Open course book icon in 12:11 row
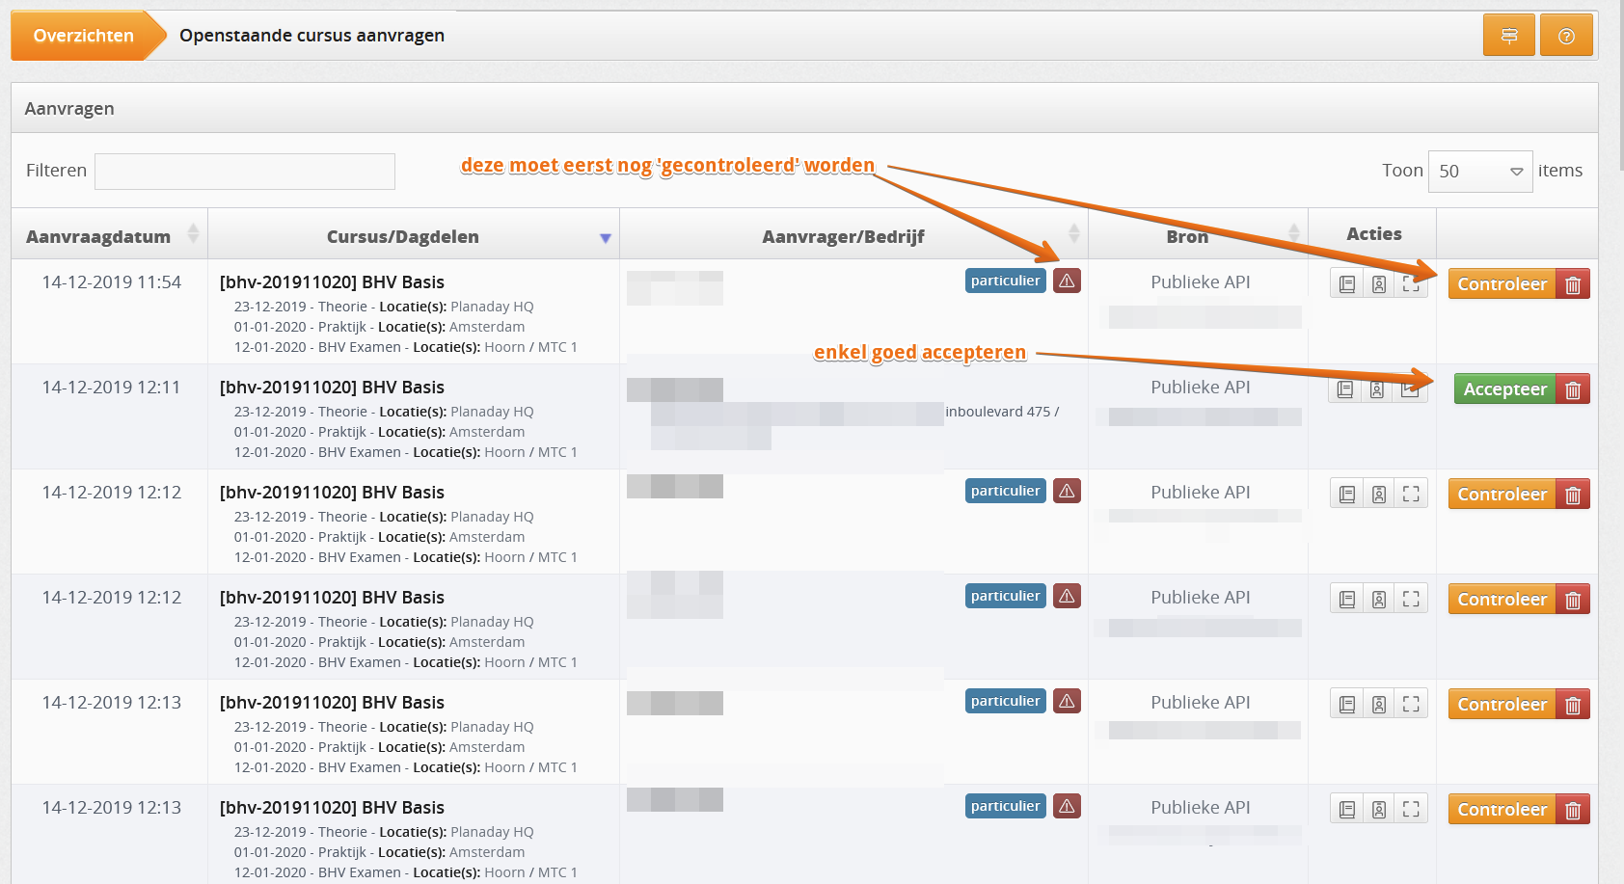1624x884 pixels. point(1345,389)
